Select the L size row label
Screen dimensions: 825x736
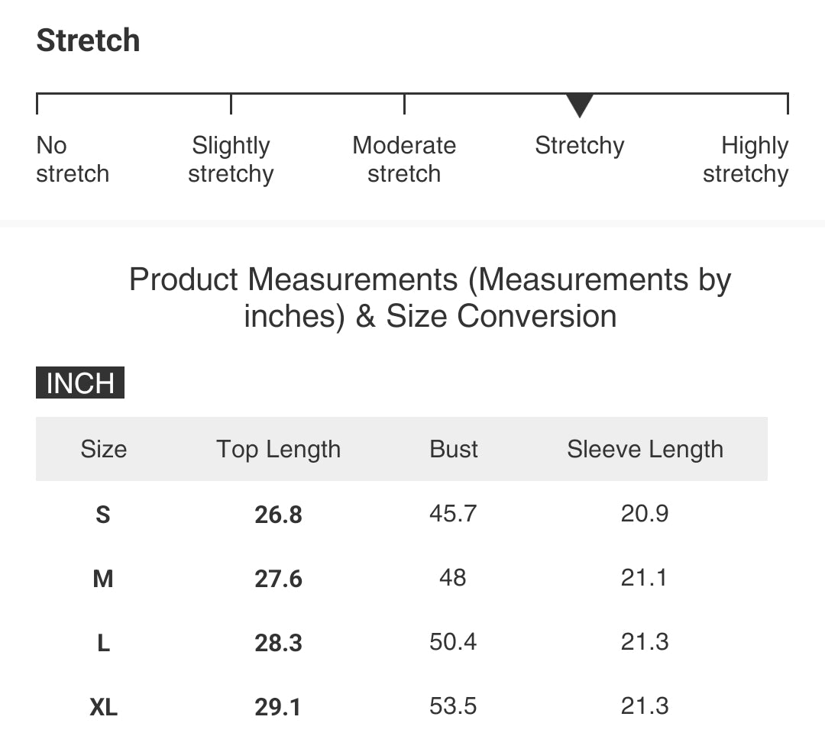[x=104, y=643]
